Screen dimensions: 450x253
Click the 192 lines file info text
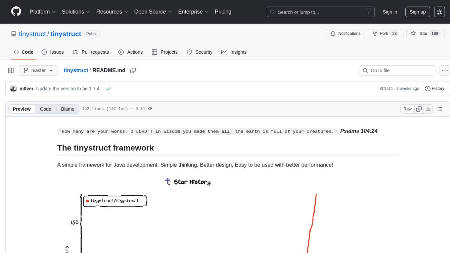tap(117, 109)
